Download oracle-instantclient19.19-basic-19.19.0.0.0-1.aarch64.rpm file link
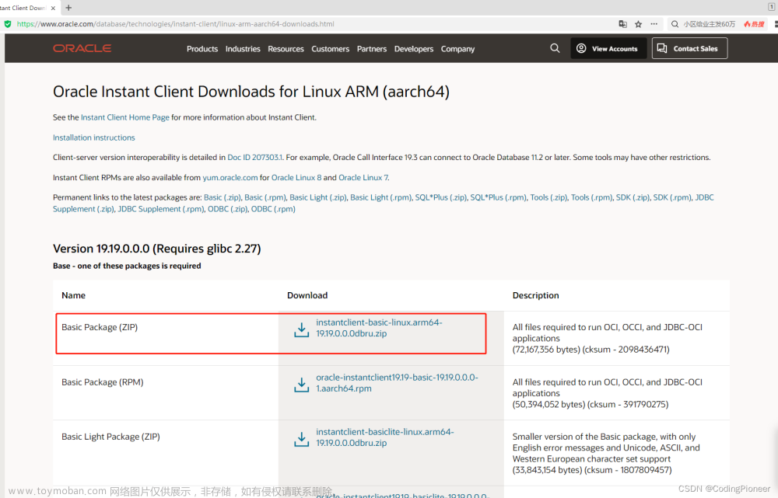Viewport: 778px width, 498px height. pos(397,383)
